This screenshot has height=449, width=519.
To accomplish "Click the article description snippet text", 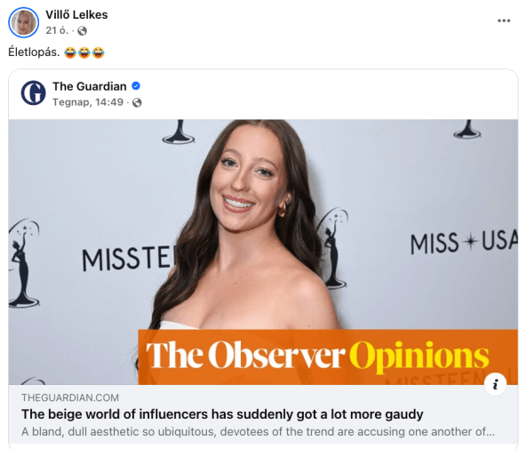I will click(x=258, y=432).
